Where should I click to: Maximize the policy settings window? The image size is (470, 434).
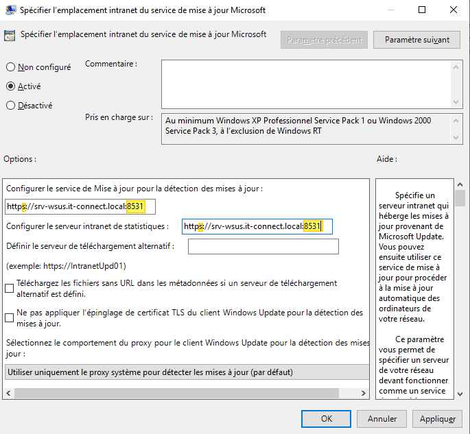[422, 10]
